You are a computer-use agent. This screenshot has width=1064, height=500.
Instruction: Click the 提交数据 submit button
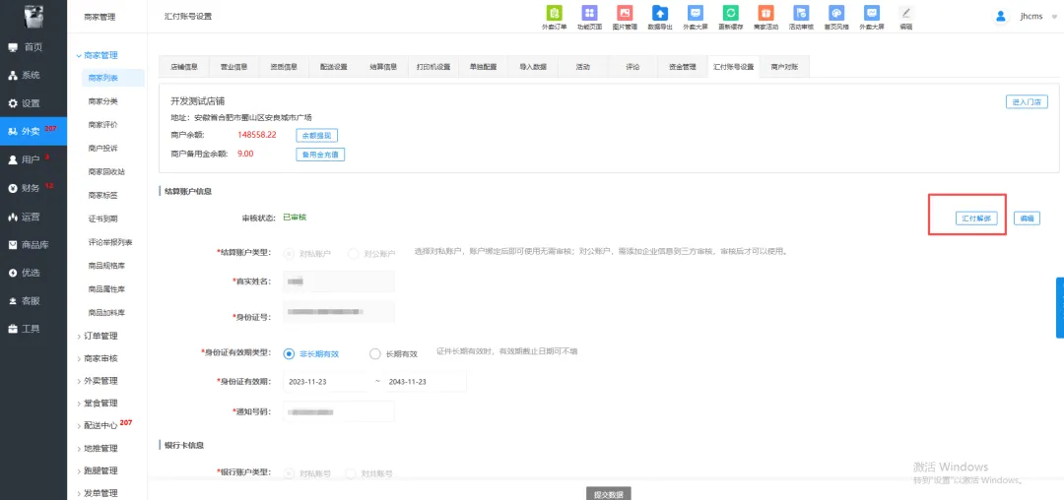pos(608,492)
